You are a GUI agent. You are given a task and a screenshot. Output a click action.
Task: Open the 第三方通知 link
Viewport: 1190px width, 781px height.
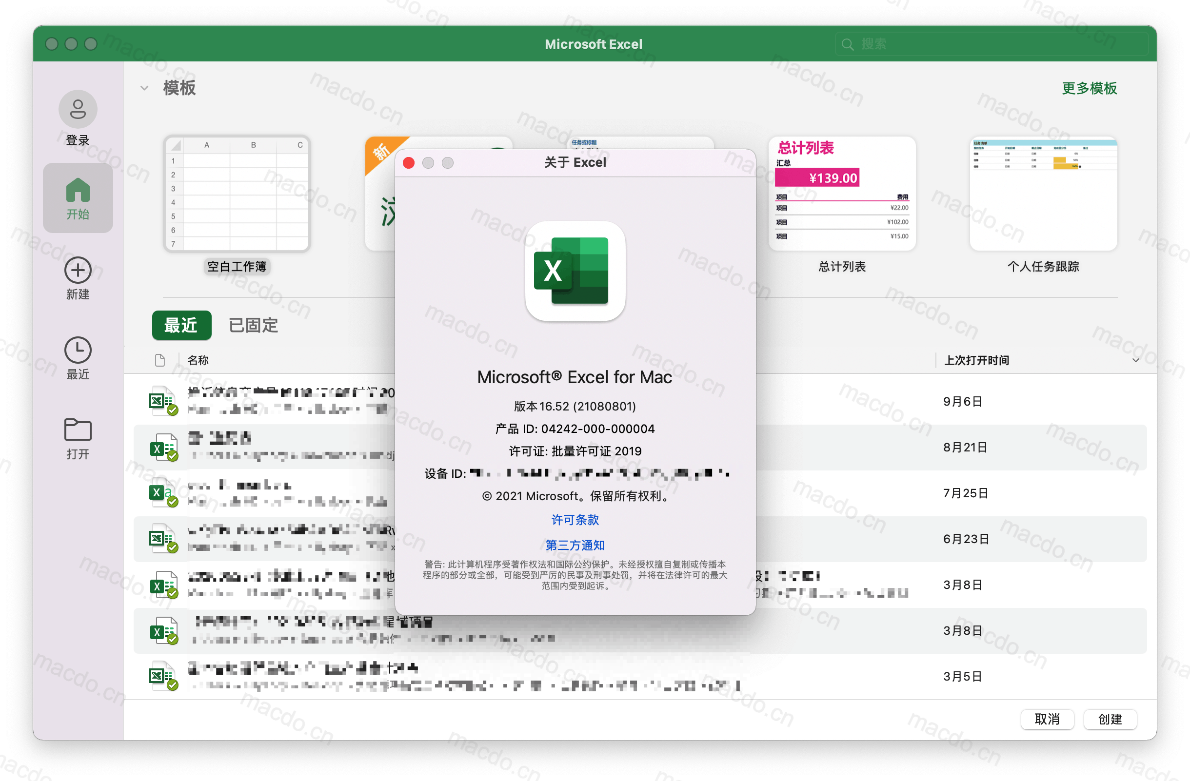coord(575,545)
